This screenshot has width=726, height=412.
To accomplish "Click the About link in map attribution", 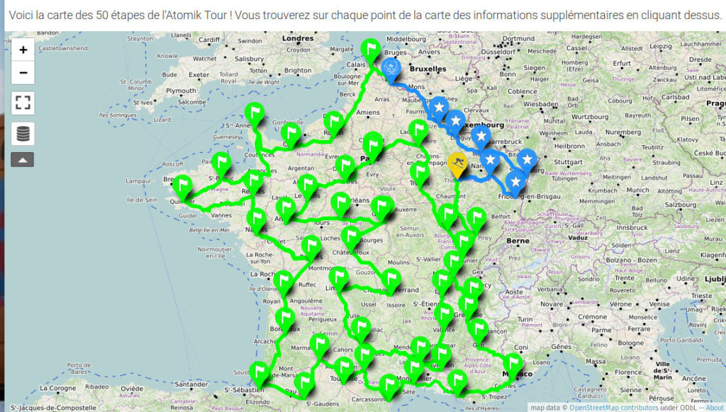I will tap(714, 407).
